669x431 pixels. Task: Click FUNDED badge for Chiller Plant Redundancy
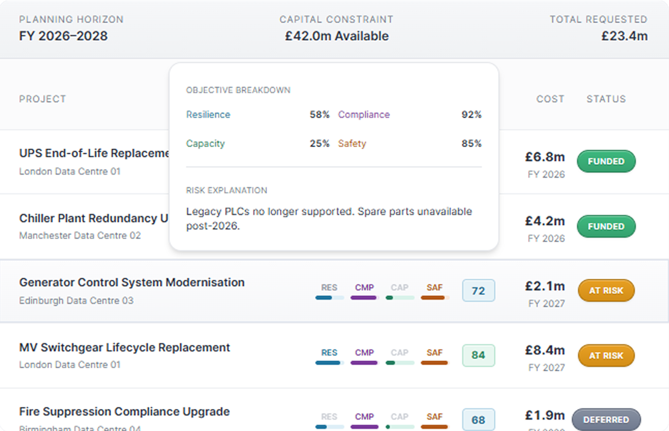(x=606, y=226)
